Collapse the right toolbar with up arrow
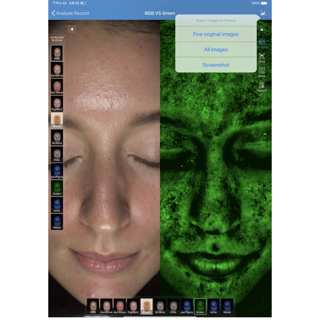 262,29
